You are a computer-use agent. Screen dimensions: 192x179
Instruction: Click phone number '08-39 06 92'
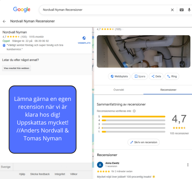(x=42, y=41)
